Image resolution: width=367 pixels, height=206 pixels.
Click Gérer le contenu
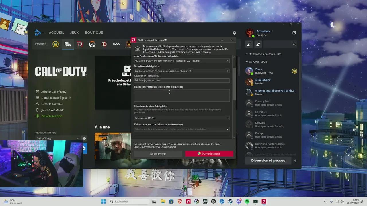click(x=49, y=104)
